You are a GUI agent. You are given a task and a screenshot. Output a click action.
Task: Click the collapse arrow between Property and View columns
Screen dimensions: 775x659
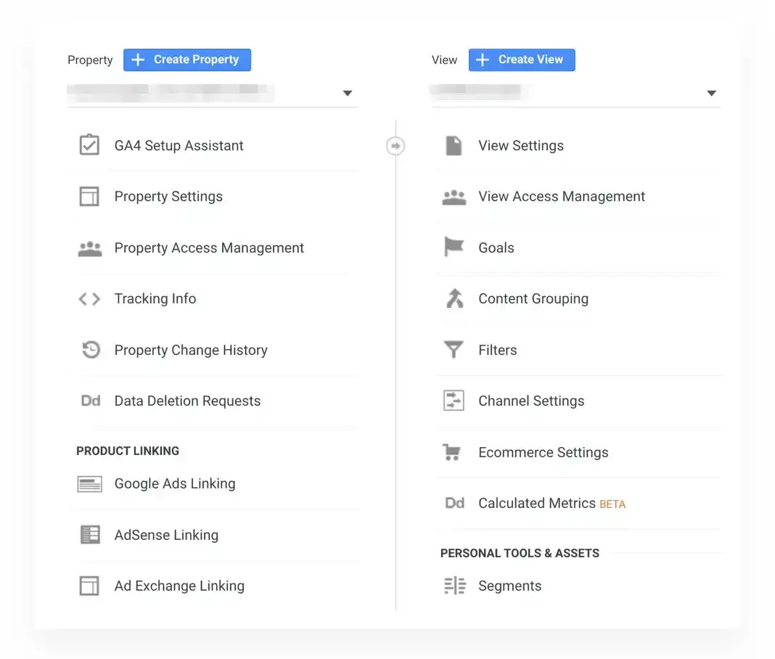click(x=395, y=145)
